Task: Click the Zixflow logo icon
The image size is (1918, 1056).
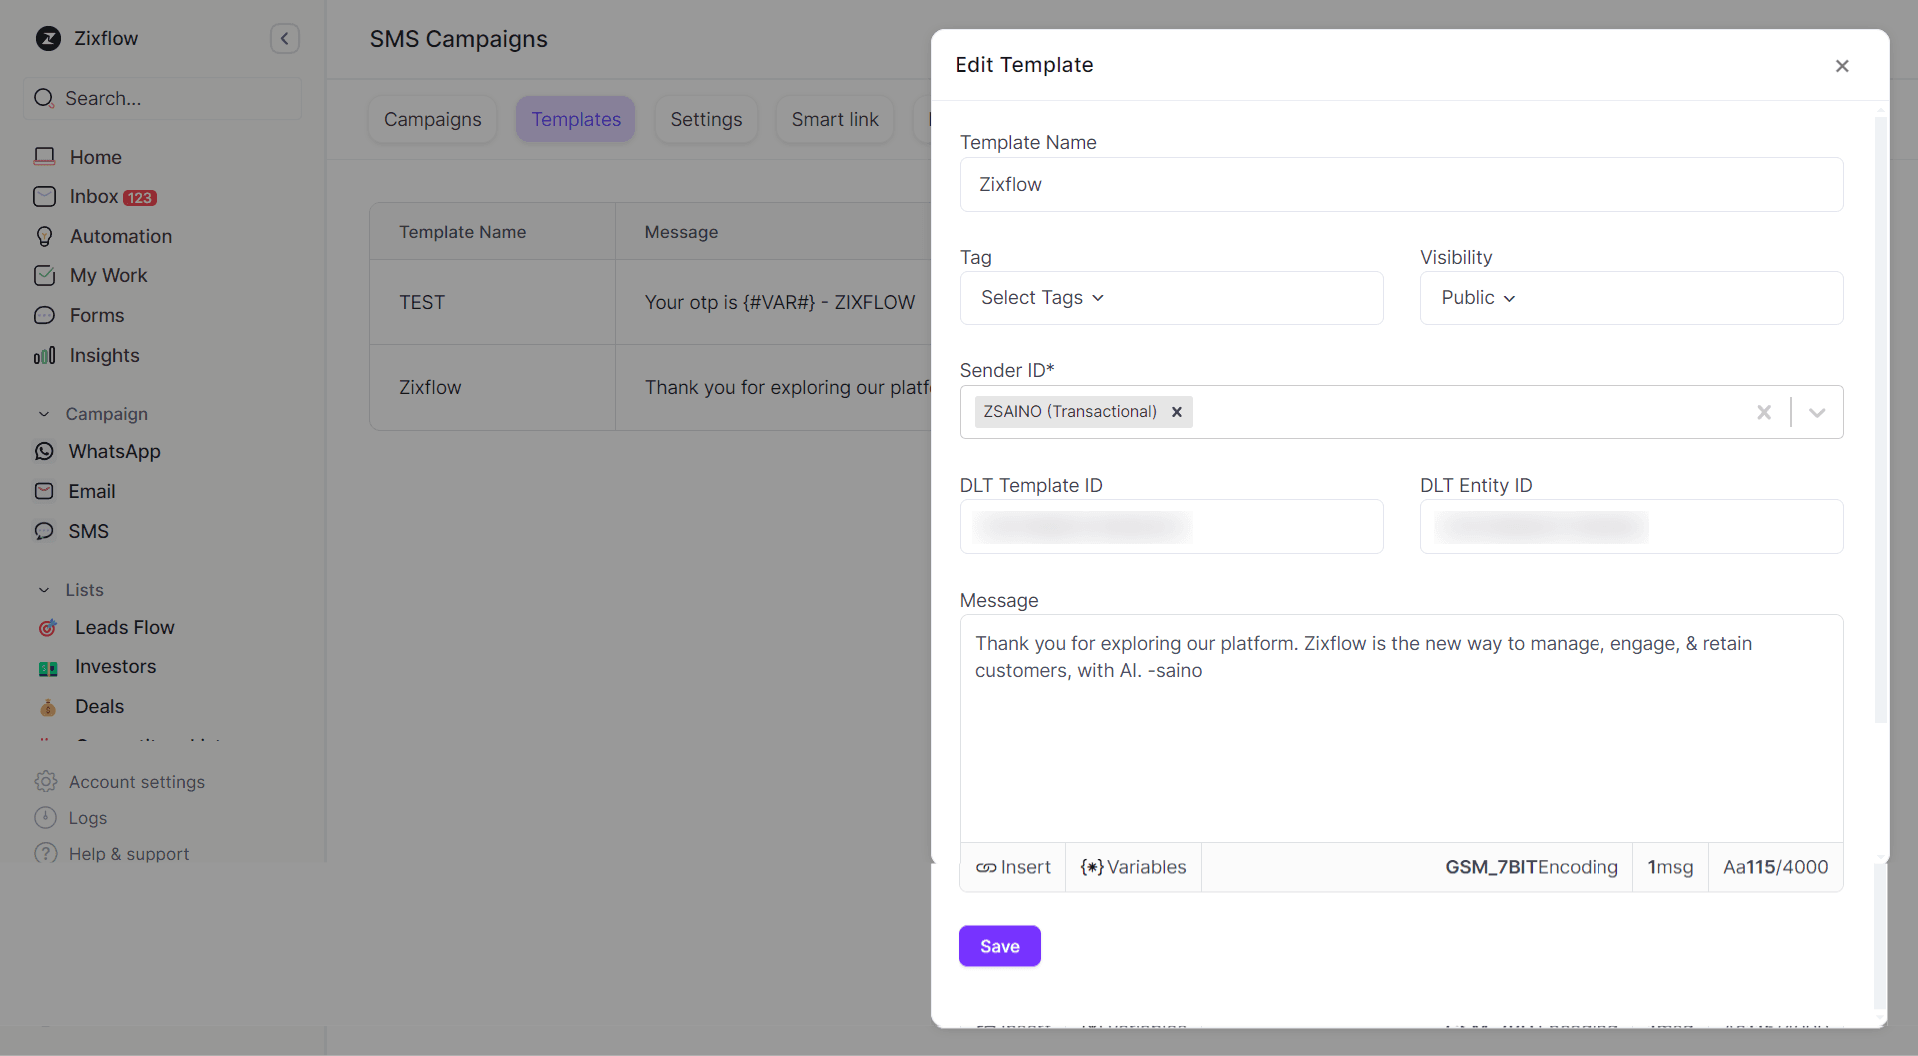Action: coord(48,39)
